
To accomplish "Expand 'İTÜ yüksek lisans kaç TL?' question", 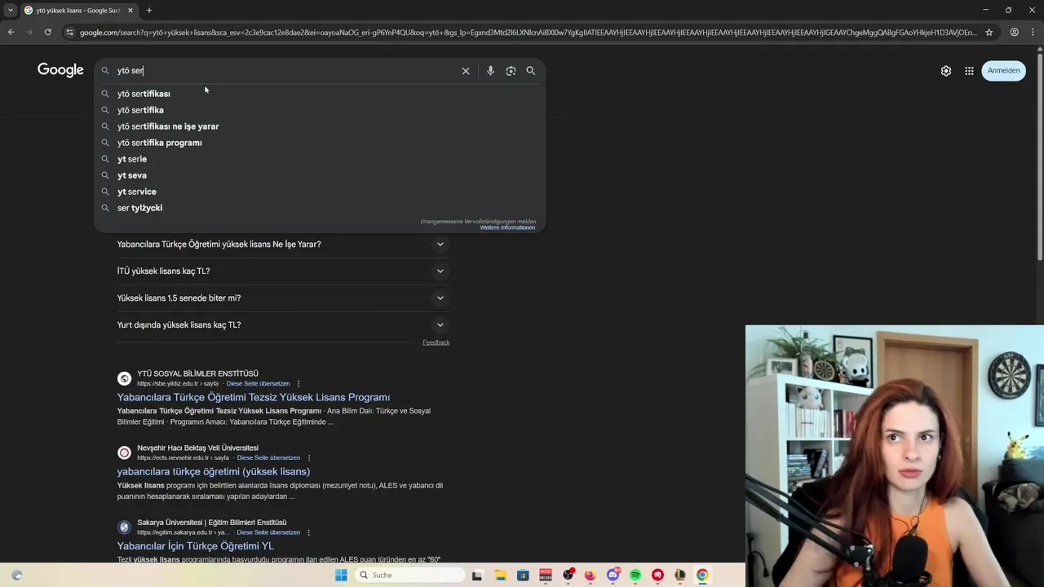I will pyautogui.click(x=282, y=271).
